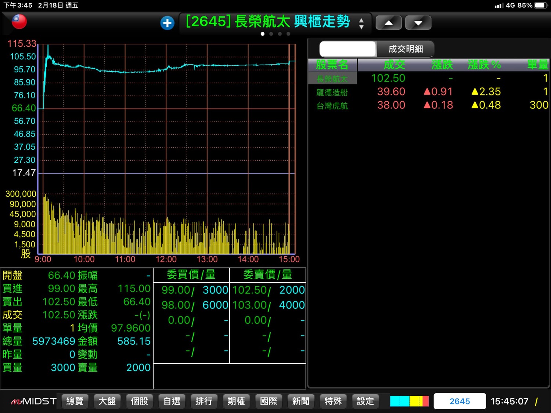Open the 排行 menu

pyautogui.click(x=204, y=401)
